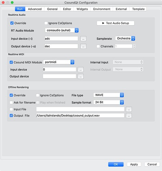This screenshot has width=162, height=171.
Task: Browse for audio Input device (-i)
Action: coord(83,39)
